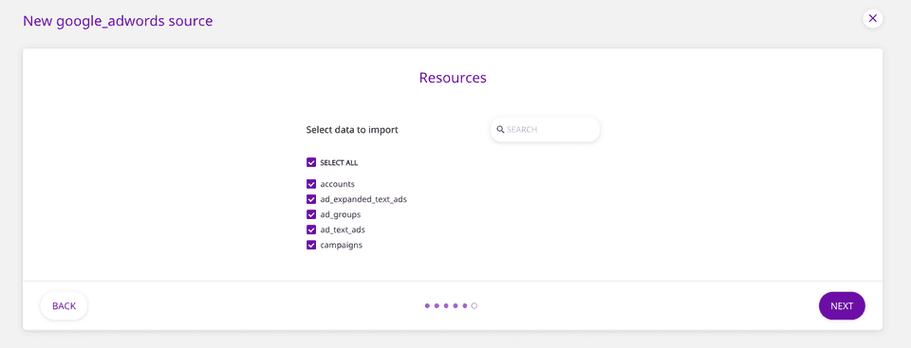
Task: Click the 'ad_text_ads' resource label
Action: [x=343, y=229]
